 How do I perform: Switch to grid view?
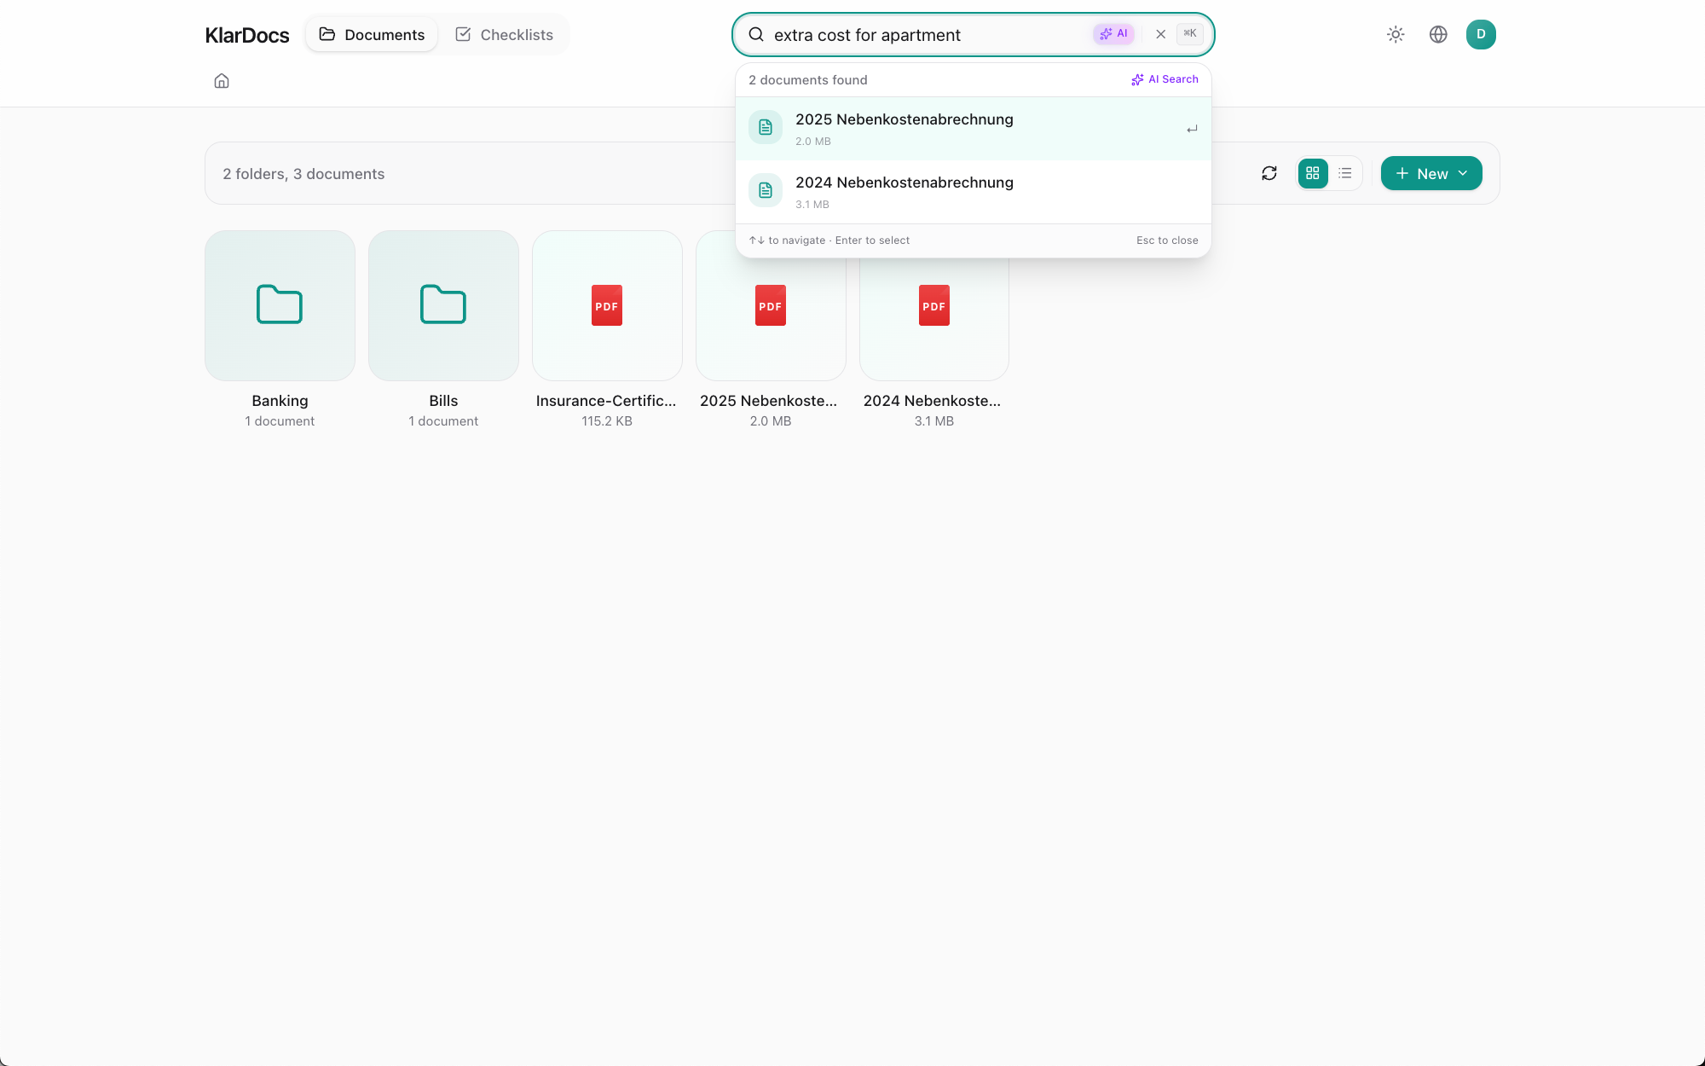[x=1313, y=174]
